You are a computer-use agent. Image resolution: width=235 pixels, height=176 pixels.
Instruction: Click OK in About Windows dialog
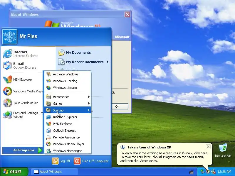point(120,106)
